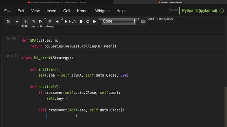
Task: Paste cells below icon
Action: tap(40, 22)
